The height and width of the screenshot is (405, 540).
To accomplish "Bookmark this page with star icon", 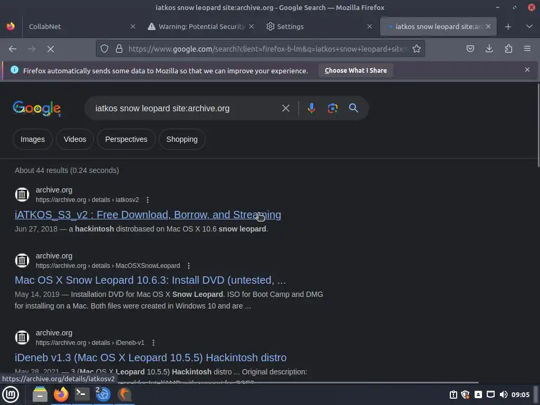I will click(417, 49).
